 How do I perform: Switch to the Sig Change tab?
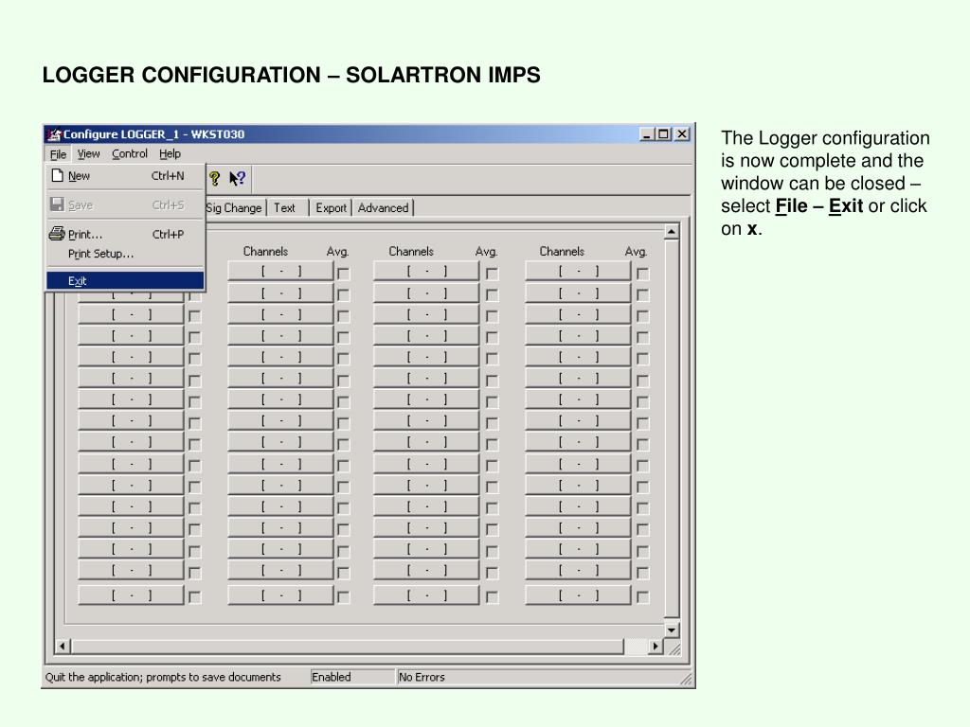pyautogui.click(x=235, y=207)
